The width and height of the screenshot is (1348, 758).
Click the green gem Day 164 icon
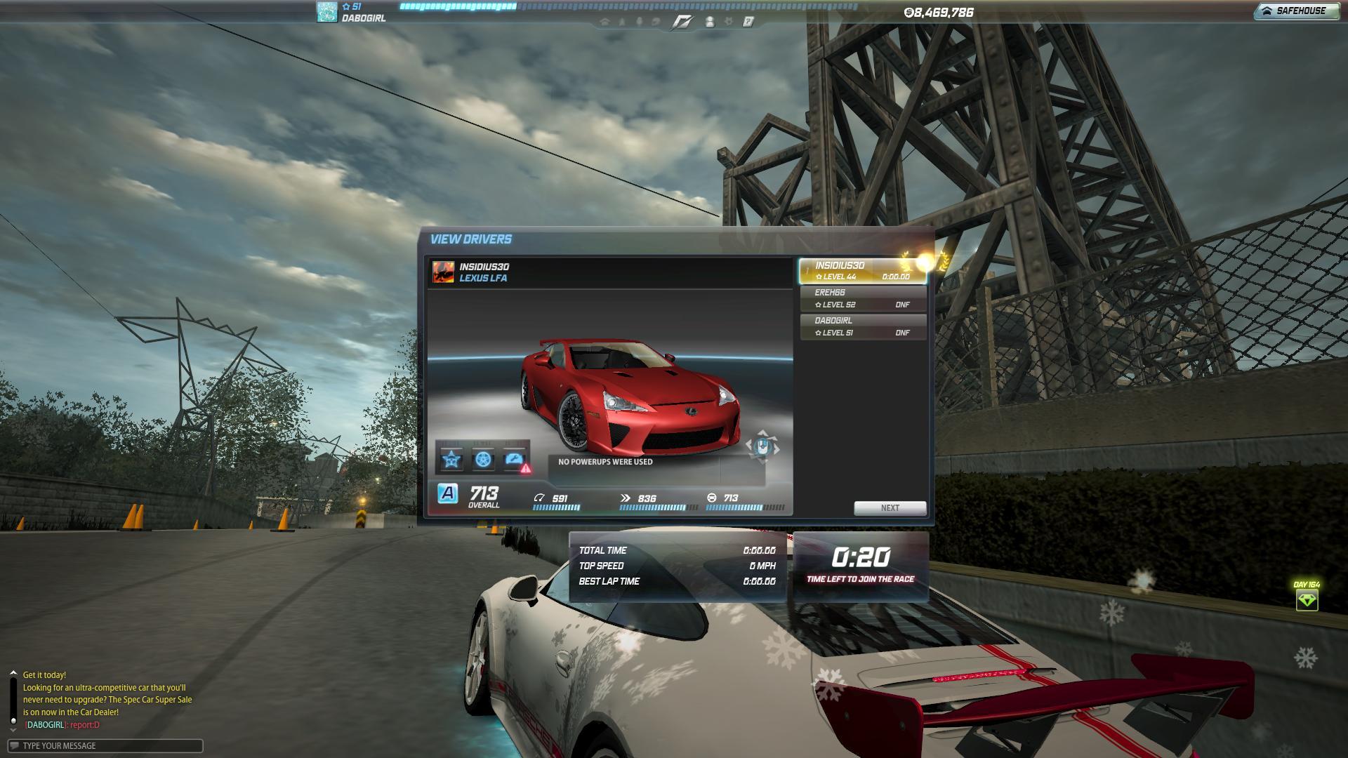click(x=1307, y=600)
